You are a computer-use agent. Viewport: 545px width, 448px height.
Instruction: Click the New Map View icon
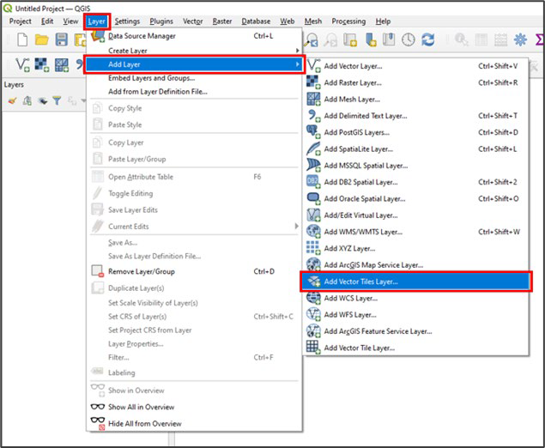tap(350, 39)
